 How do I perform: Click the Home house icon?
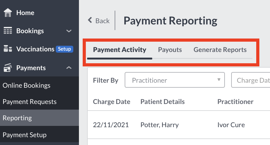coord(8,13)
